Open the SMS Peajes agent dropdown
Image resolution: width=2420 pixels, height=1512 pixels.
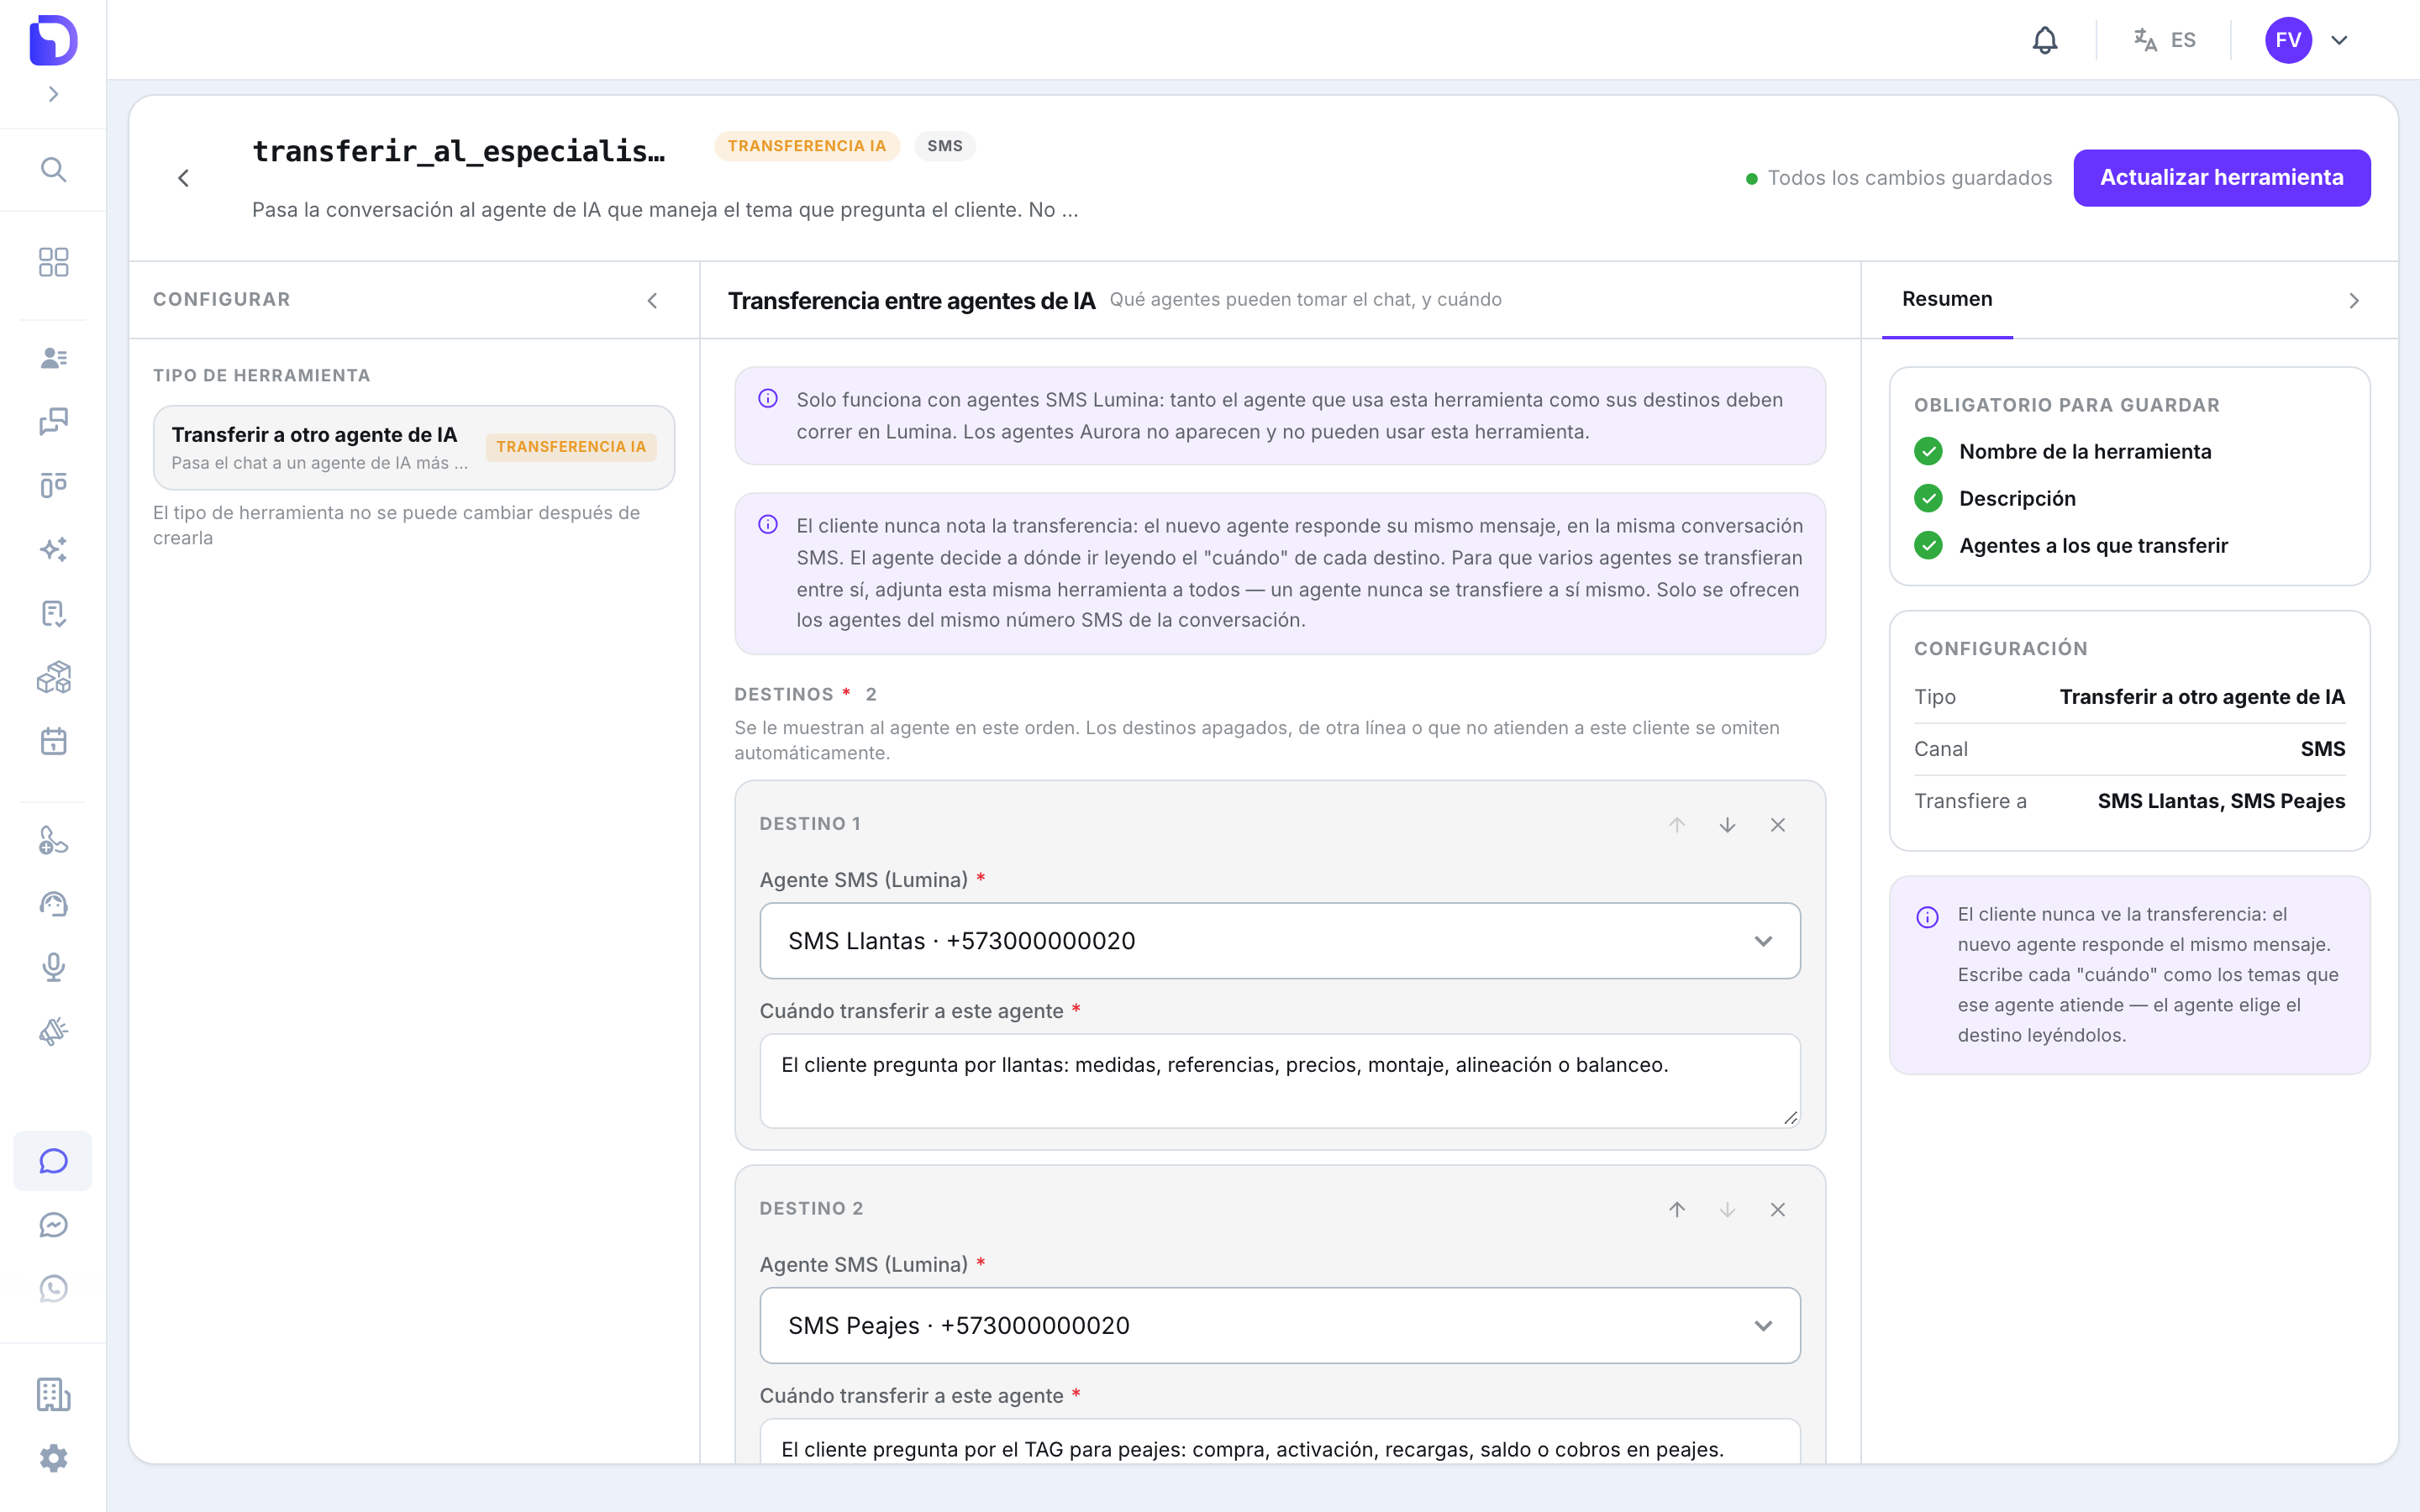tap(1280, 1326)
